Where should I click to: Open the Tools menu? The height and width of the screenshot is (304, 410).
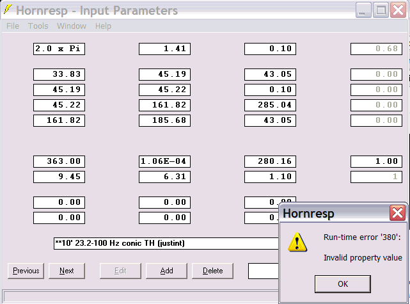coord(38,26)
